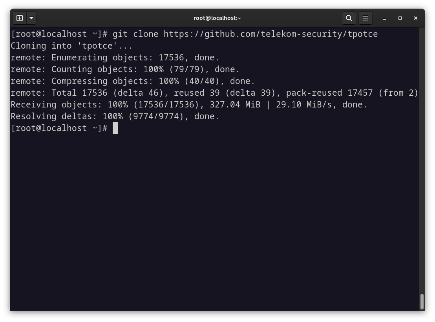Click the scrollbar thumb on the right edge

coord(422,302)
